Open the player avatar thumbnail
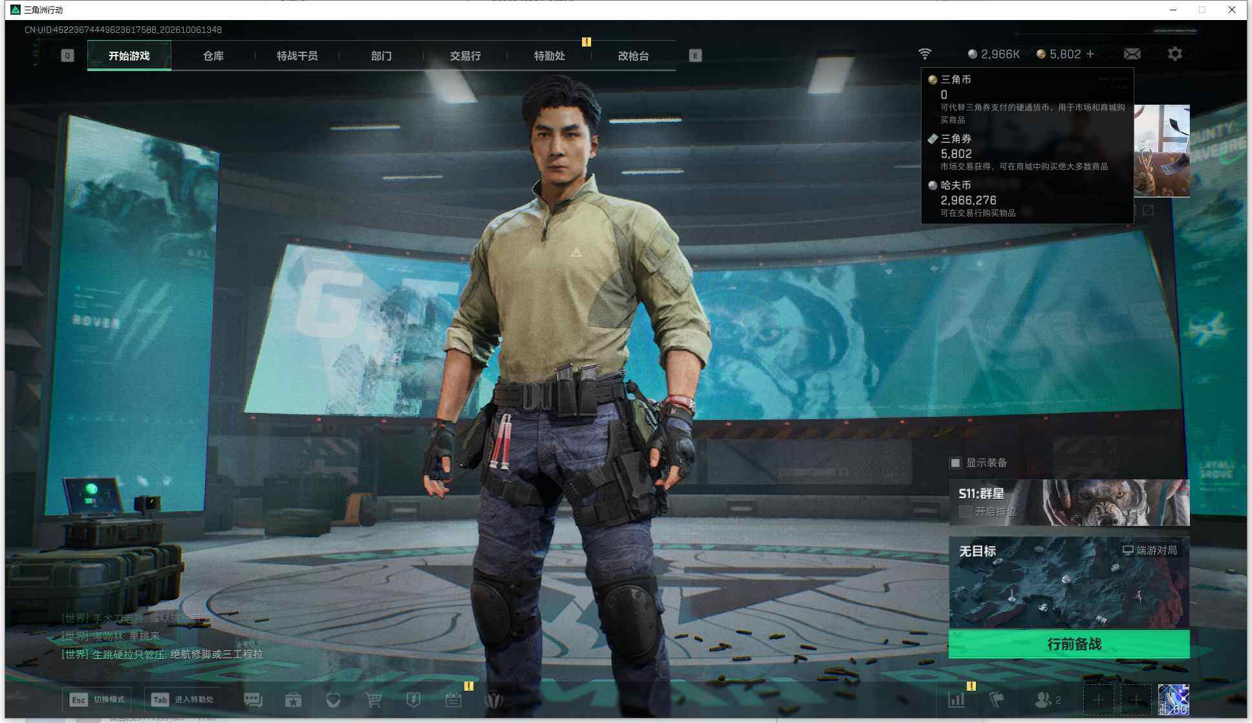Screen dimensions: 1252x723 click(1174, 700)
